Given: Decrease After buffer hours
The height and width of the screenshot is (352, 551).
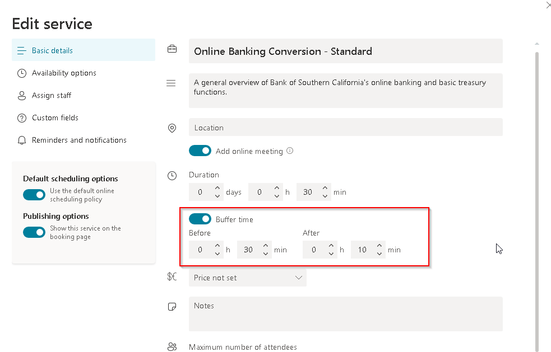Looking at the screenshot, I should coord(331,254).
